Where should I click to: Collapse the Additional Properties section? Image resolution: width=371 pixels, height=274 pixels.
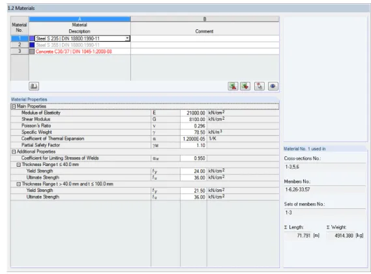[14, 152]
